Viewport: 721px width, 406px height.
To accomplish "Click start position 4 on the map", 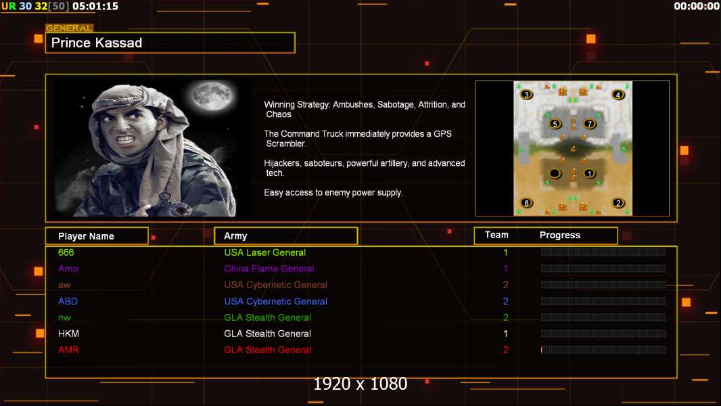I will pos(618,95).
